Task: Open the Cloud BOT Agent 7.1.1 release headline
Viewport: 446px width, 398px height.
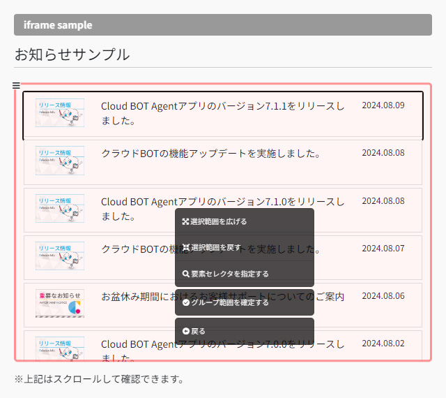Action: pos(223,113)
